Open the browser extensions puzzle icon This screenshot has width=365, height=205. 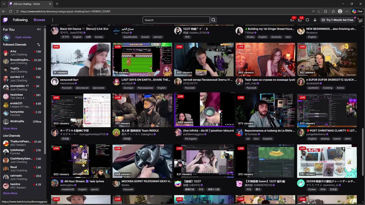[326, 11]
